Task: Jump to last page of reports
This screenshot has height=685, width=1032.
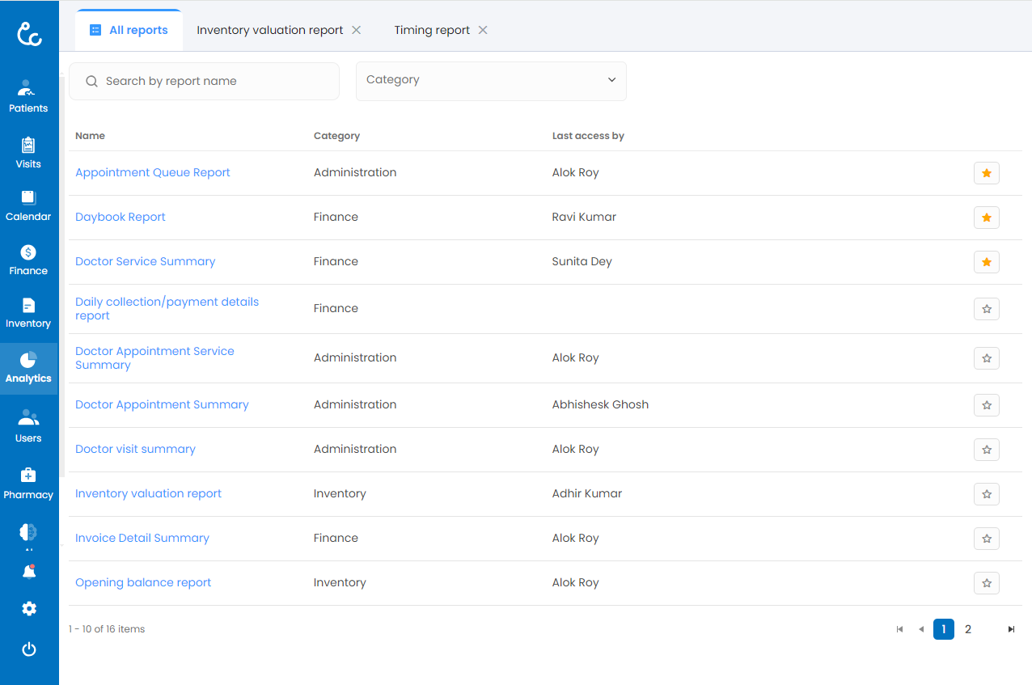Action: (1011, 629)
